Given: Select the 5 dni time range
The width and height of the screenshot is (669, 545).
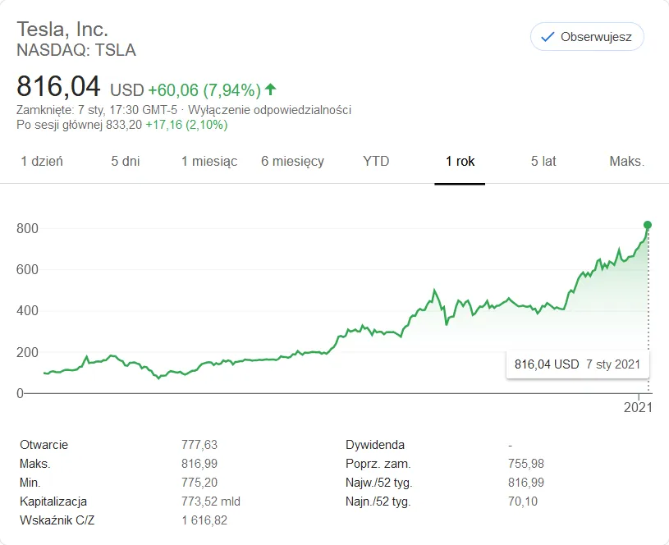Looking at the screenshot, I should pyautogui.click(x=126, y=162).
